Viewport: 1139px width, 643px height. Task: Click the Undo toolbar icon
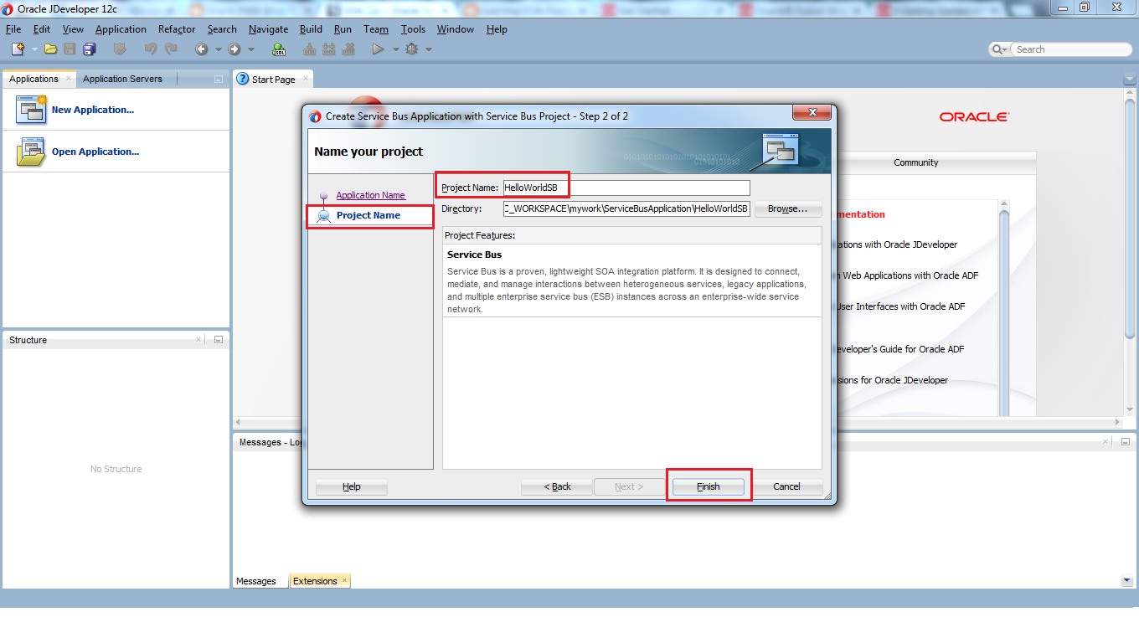(x=151, y=49)
